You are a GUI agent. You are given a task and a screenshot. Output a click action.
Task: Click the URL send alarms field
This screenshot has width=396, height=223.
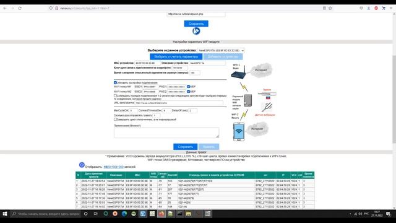(x=179, y=103)
